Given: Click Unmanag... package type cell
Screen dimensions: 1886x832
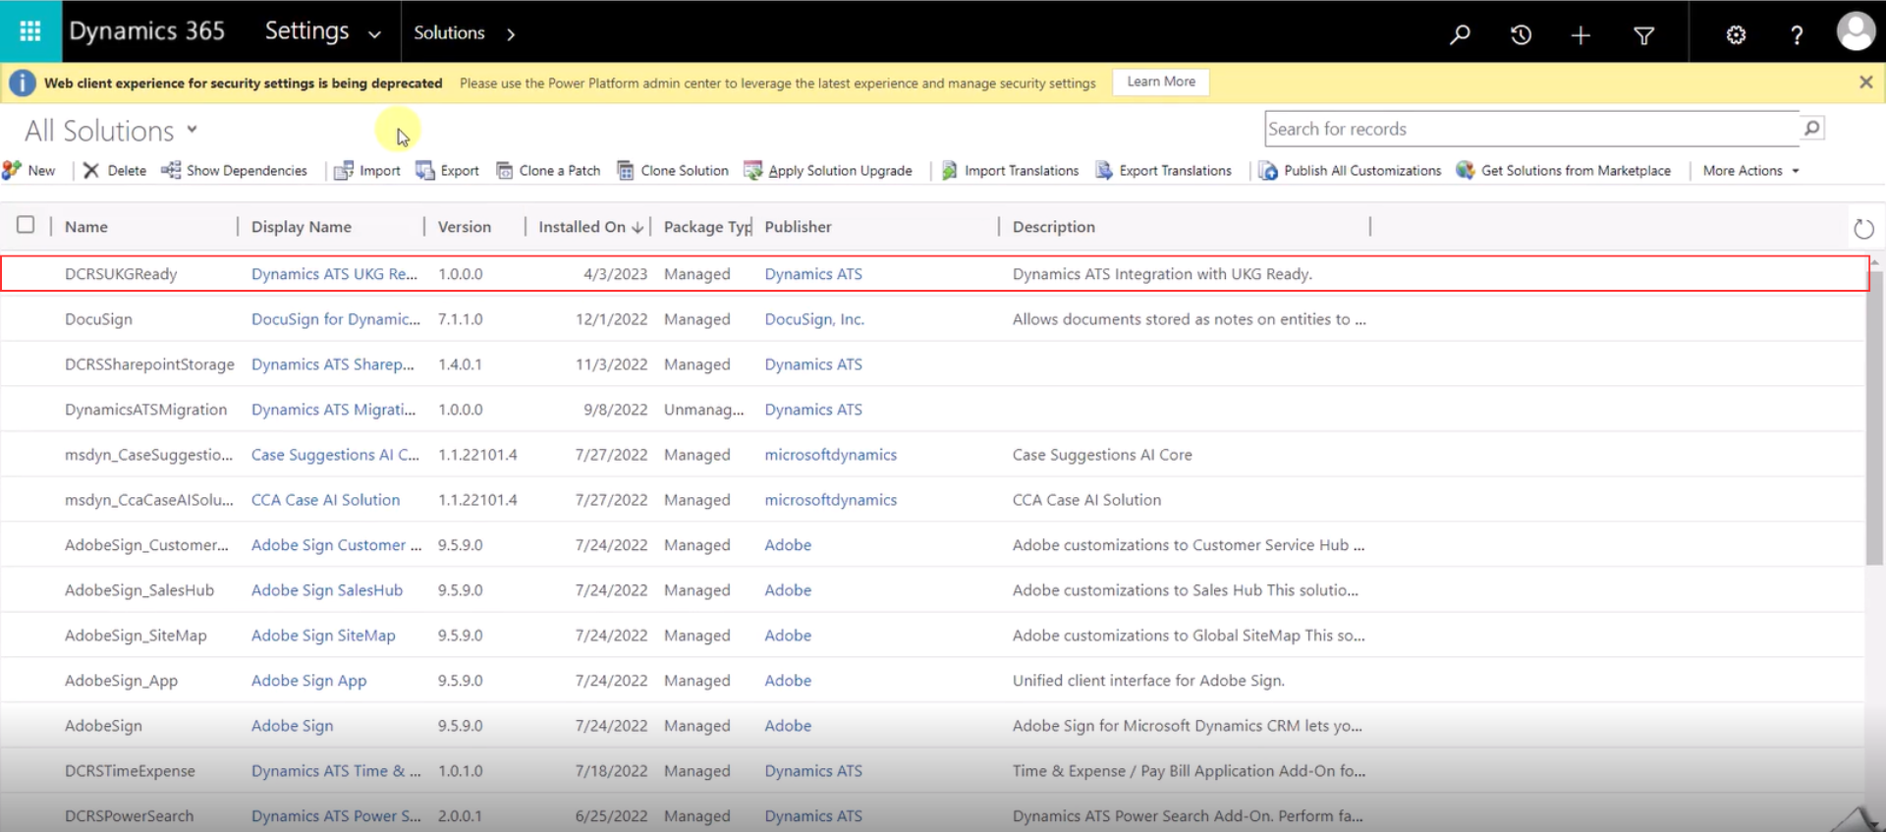Looking at the screenshot, I should pyautogui.click(x=703, y=410).
